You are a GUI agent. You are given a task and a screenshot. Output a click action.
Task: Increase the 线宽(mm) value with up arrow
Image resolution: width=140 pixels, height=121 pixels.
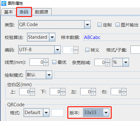pyautogui.click(x=46, y=61)
